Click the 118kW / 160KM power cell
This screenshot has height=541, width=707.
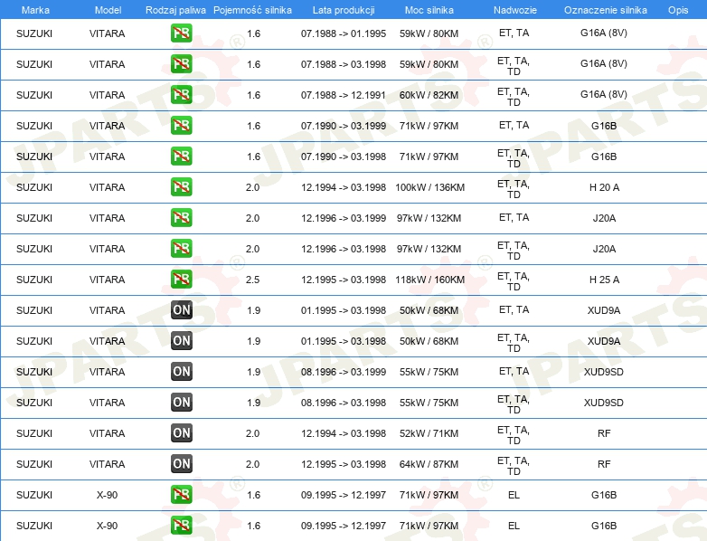click(429, 280)
